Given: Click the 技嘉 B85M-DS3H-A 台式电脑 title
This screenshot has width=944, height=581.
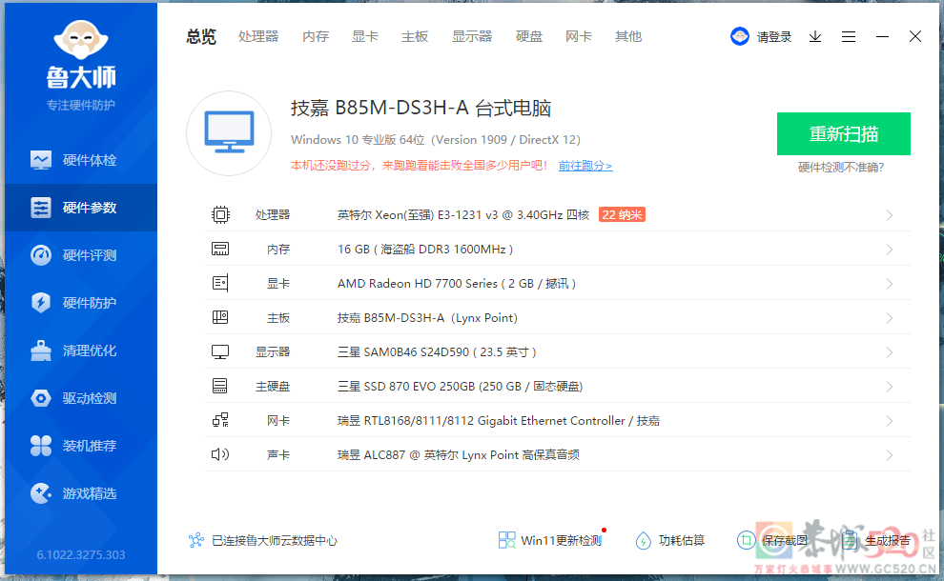Looking at the screenshot, I should [x=421, y=108].
